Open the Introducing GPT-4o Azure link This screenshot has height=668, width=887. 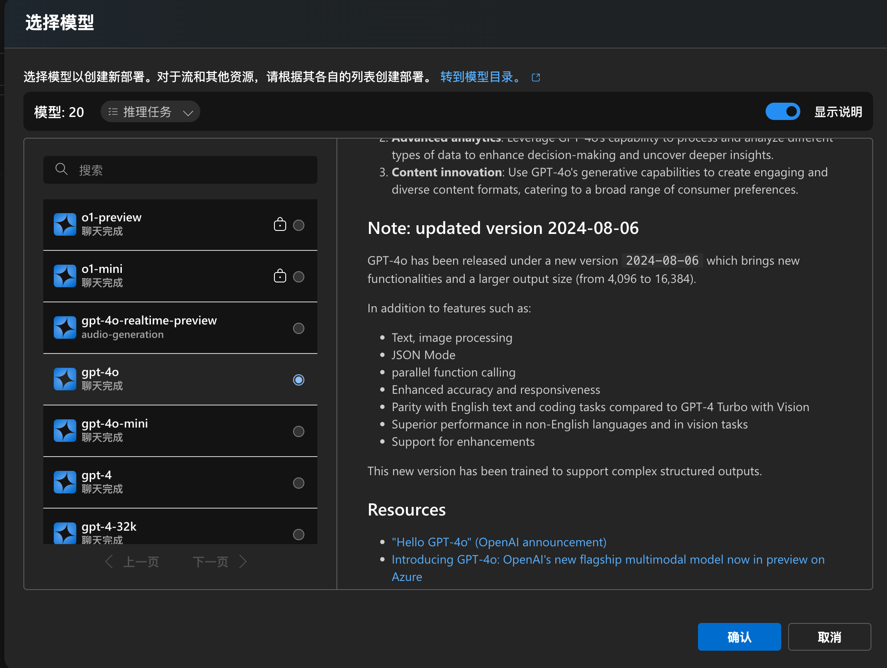click(x=608, y=568)
